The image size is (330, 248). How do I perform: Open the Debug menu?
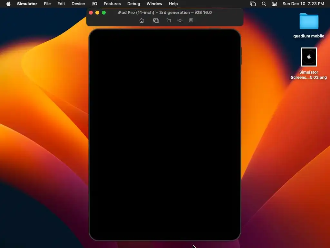(x=134, y=4)
